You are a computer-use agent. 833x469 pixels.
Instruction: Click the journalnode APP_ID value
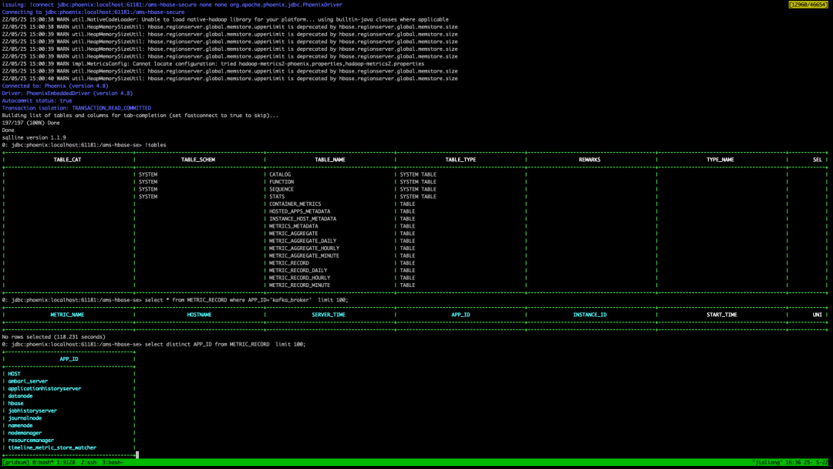(25, 419)
